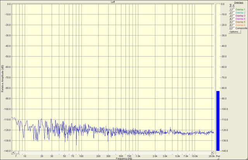Click the C set button for Composite
The image size is (248, 160).
(230, 28)
